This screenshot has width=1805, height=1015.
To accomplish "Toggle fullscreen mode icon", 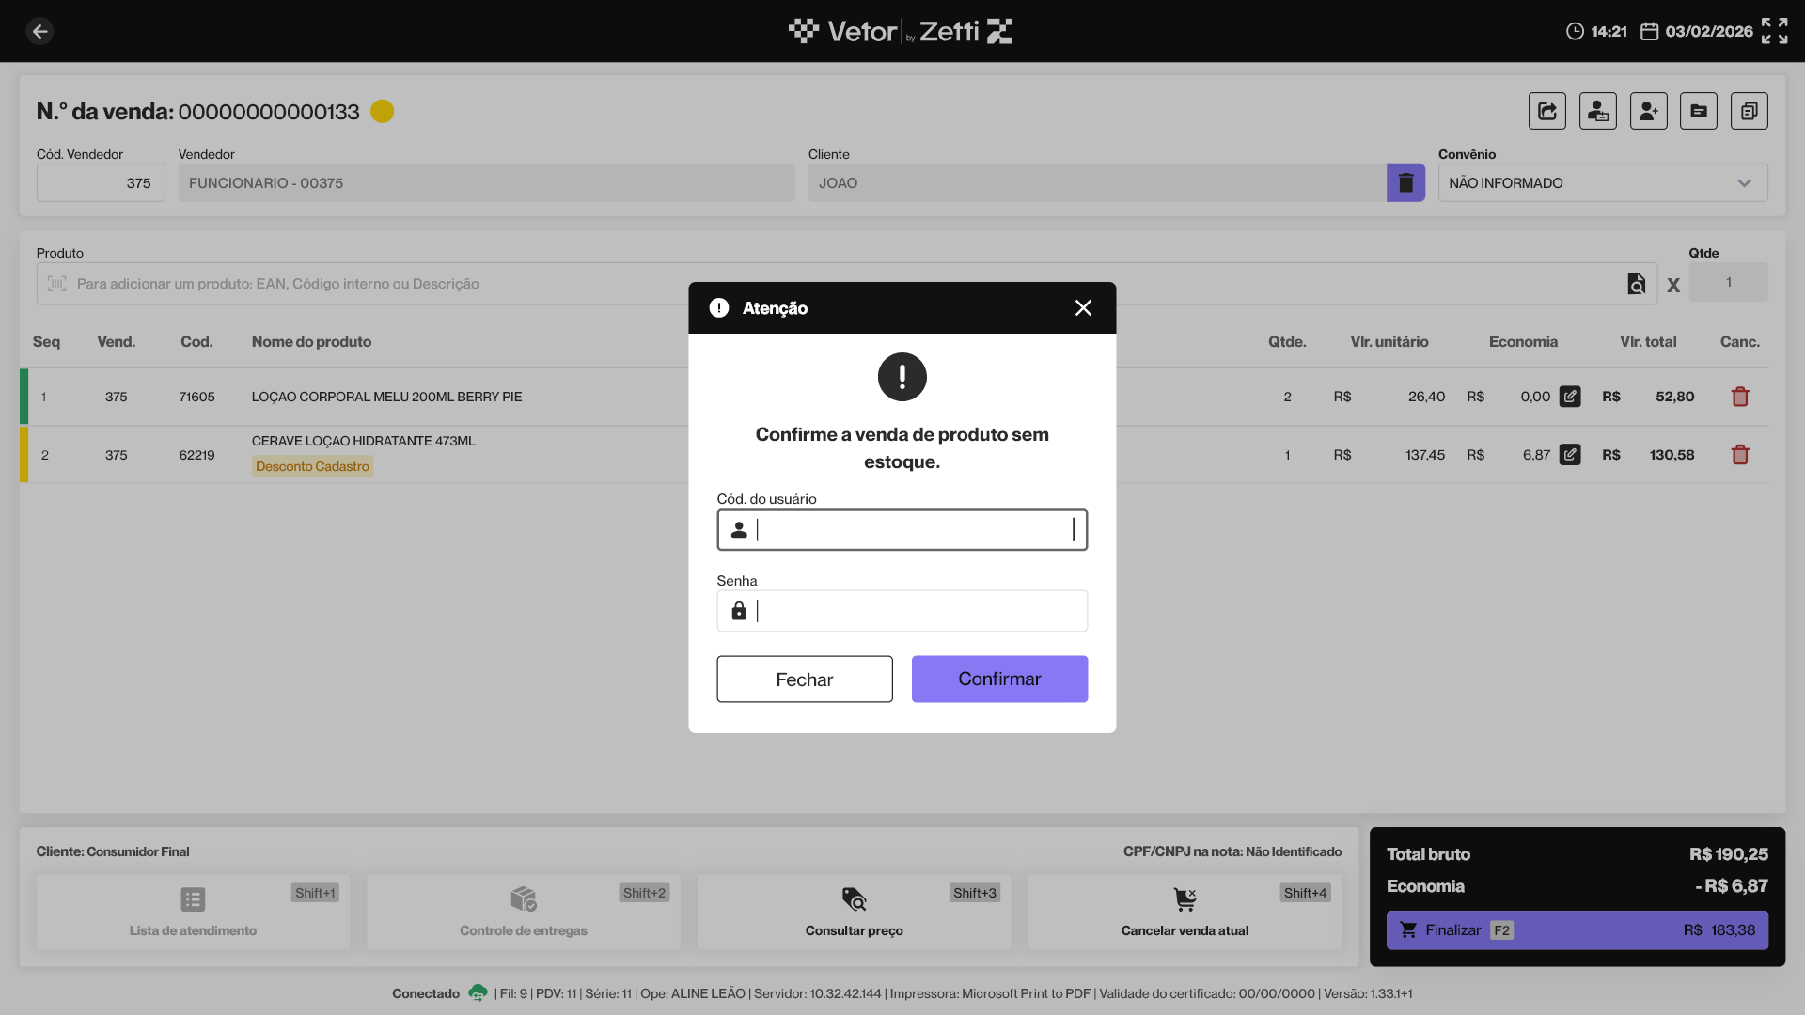I will click(x=1774, y=31).
